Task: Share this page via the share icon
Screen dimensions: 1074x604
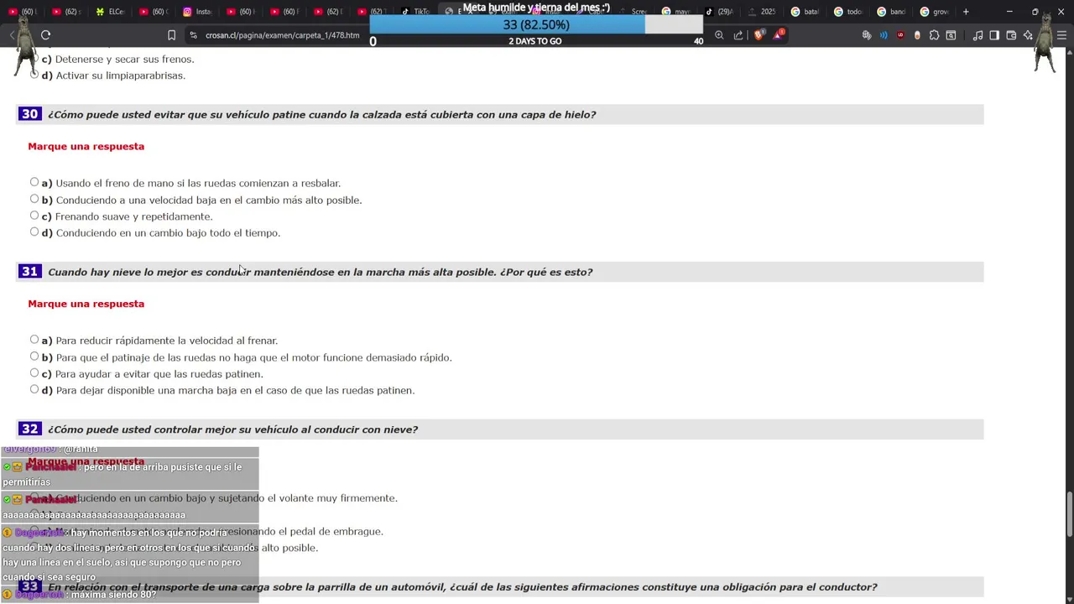Action: [738, 35]
